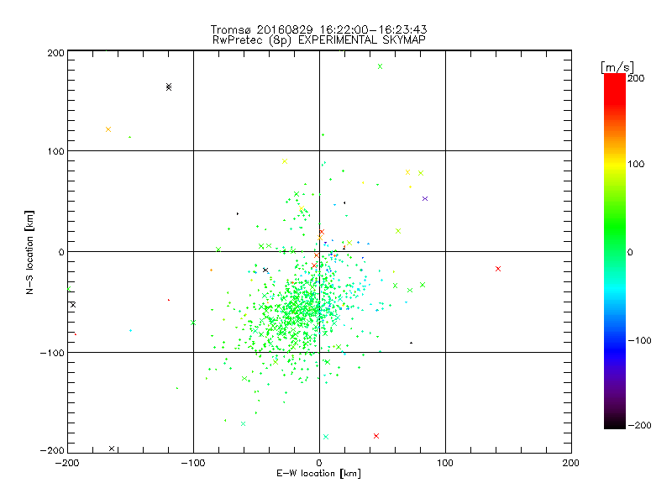Click the colorbar tick label '−200'
This screenshot has width=672, height=504.
click(639, 425)
